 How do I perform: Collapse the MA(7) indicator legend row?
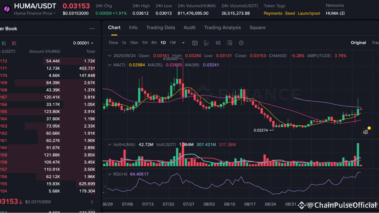110,65
